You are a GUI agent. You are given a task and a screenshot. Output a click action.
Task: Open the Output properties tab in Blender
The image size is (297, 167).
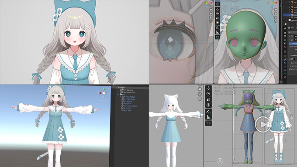(x=285, y=36)
